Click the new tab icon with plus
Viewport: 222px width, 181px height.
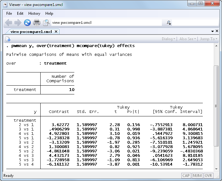(x=8, y=39)
